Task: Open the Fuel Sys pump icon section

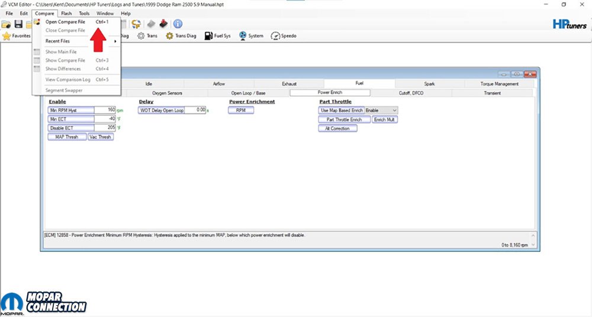Action: (x=217, y=36)
